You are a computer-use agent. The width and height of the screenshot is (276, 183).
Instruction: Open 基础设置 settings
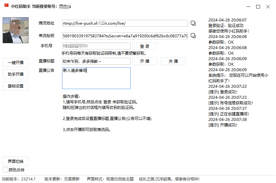coord(16,86)
